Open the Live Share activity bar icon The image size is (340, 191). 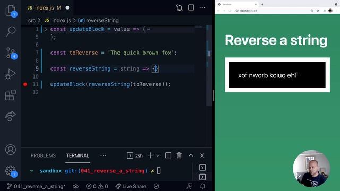(11, 116)
